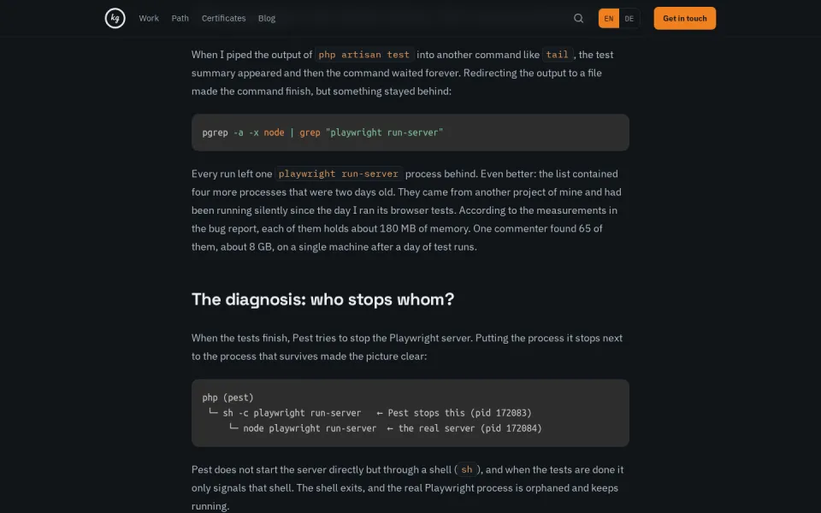Go to the Blog page
Screen dimensions: 821x513
[267, 18]
